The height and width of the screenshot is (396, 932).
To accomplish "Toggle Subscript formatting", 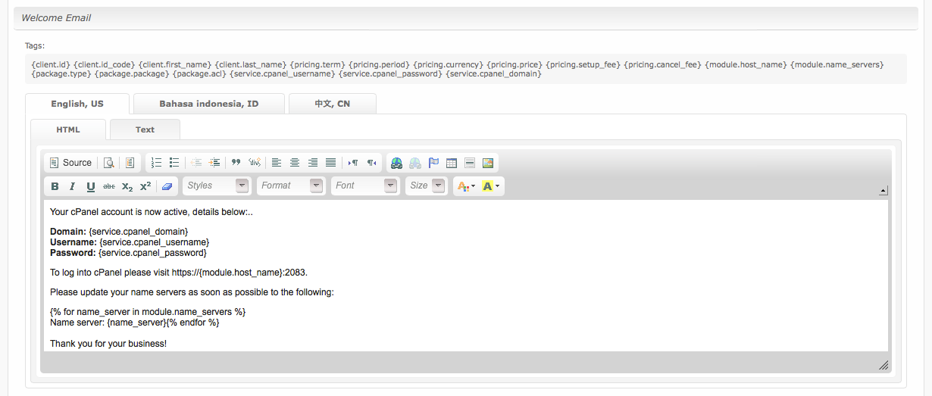I will point(127,186).
